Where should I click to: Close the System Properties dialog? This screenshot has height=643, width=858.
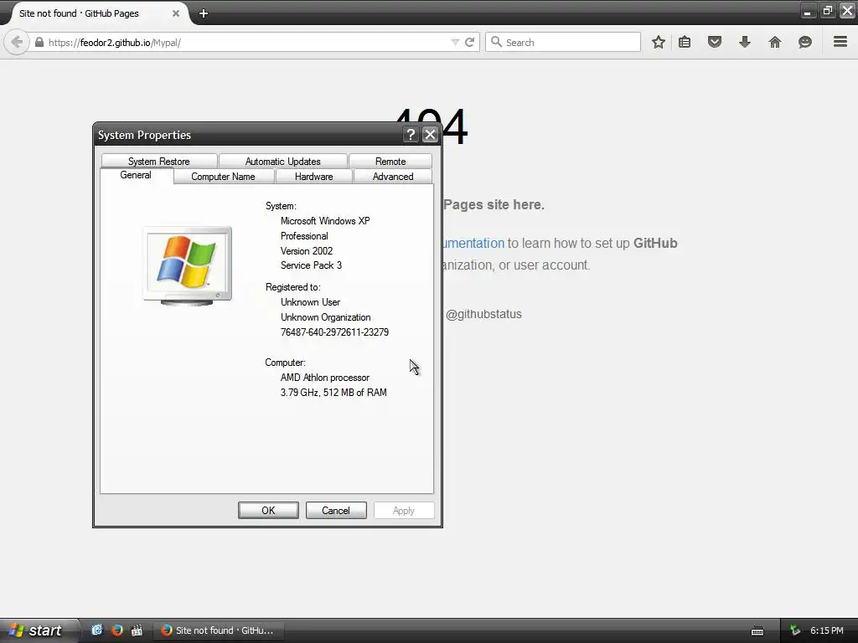click(430, 135)
